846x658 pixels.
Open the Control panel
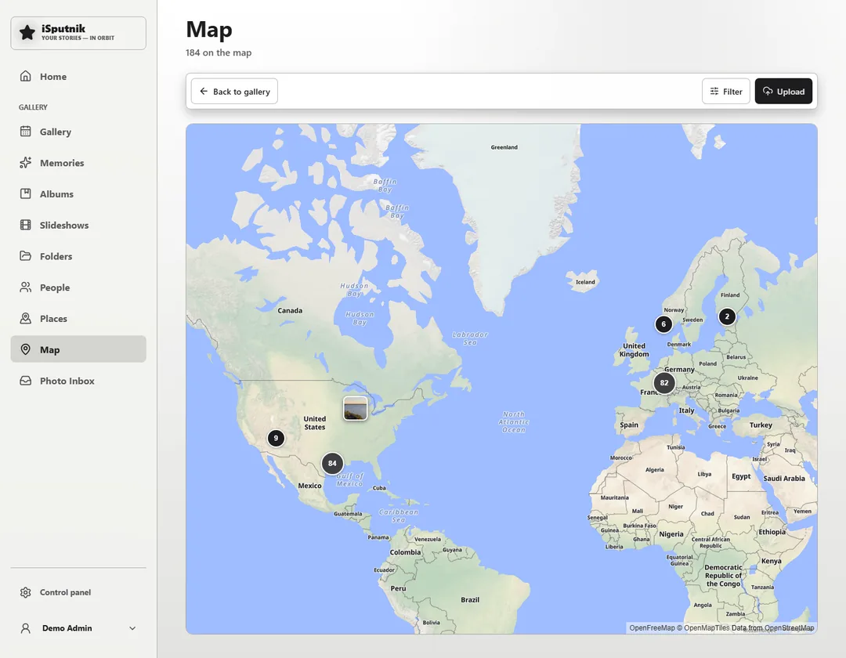pos(78,592)
